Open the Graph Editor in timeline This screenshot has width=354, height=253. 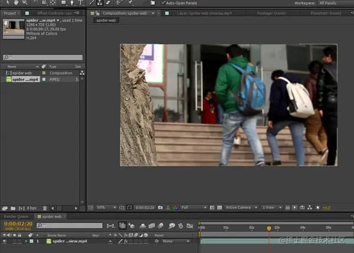[x=189, y=225]
